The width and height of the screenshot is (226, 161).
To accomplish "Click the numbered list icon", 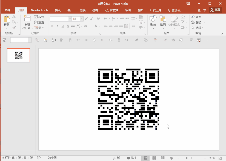I will pos(114,18).
